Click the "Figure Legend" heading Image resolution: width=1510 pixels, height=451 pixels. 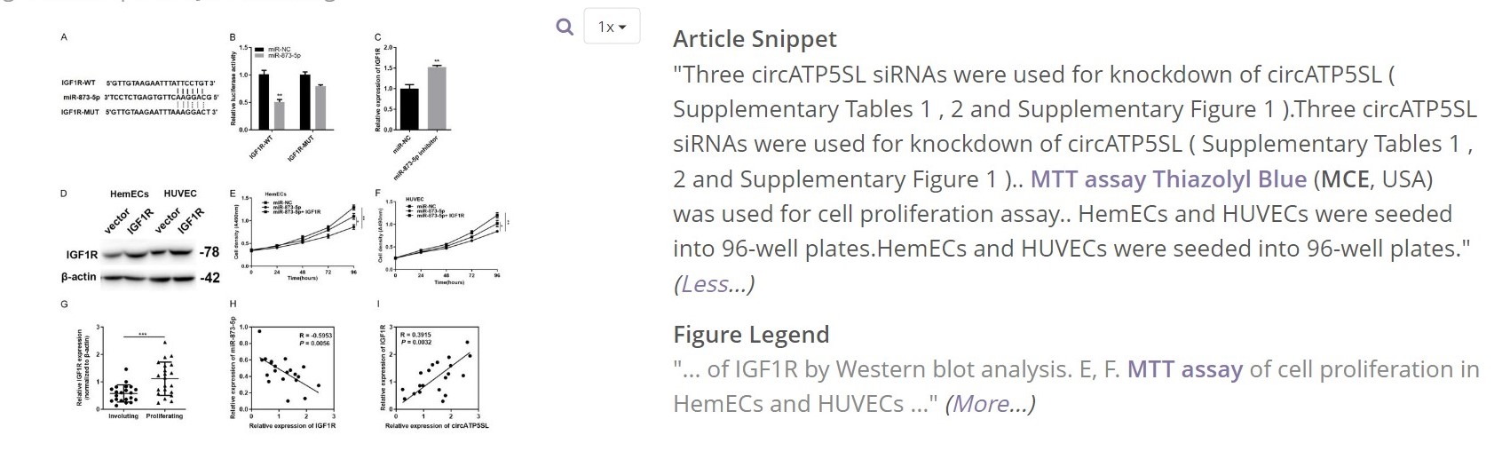[751, 335]
